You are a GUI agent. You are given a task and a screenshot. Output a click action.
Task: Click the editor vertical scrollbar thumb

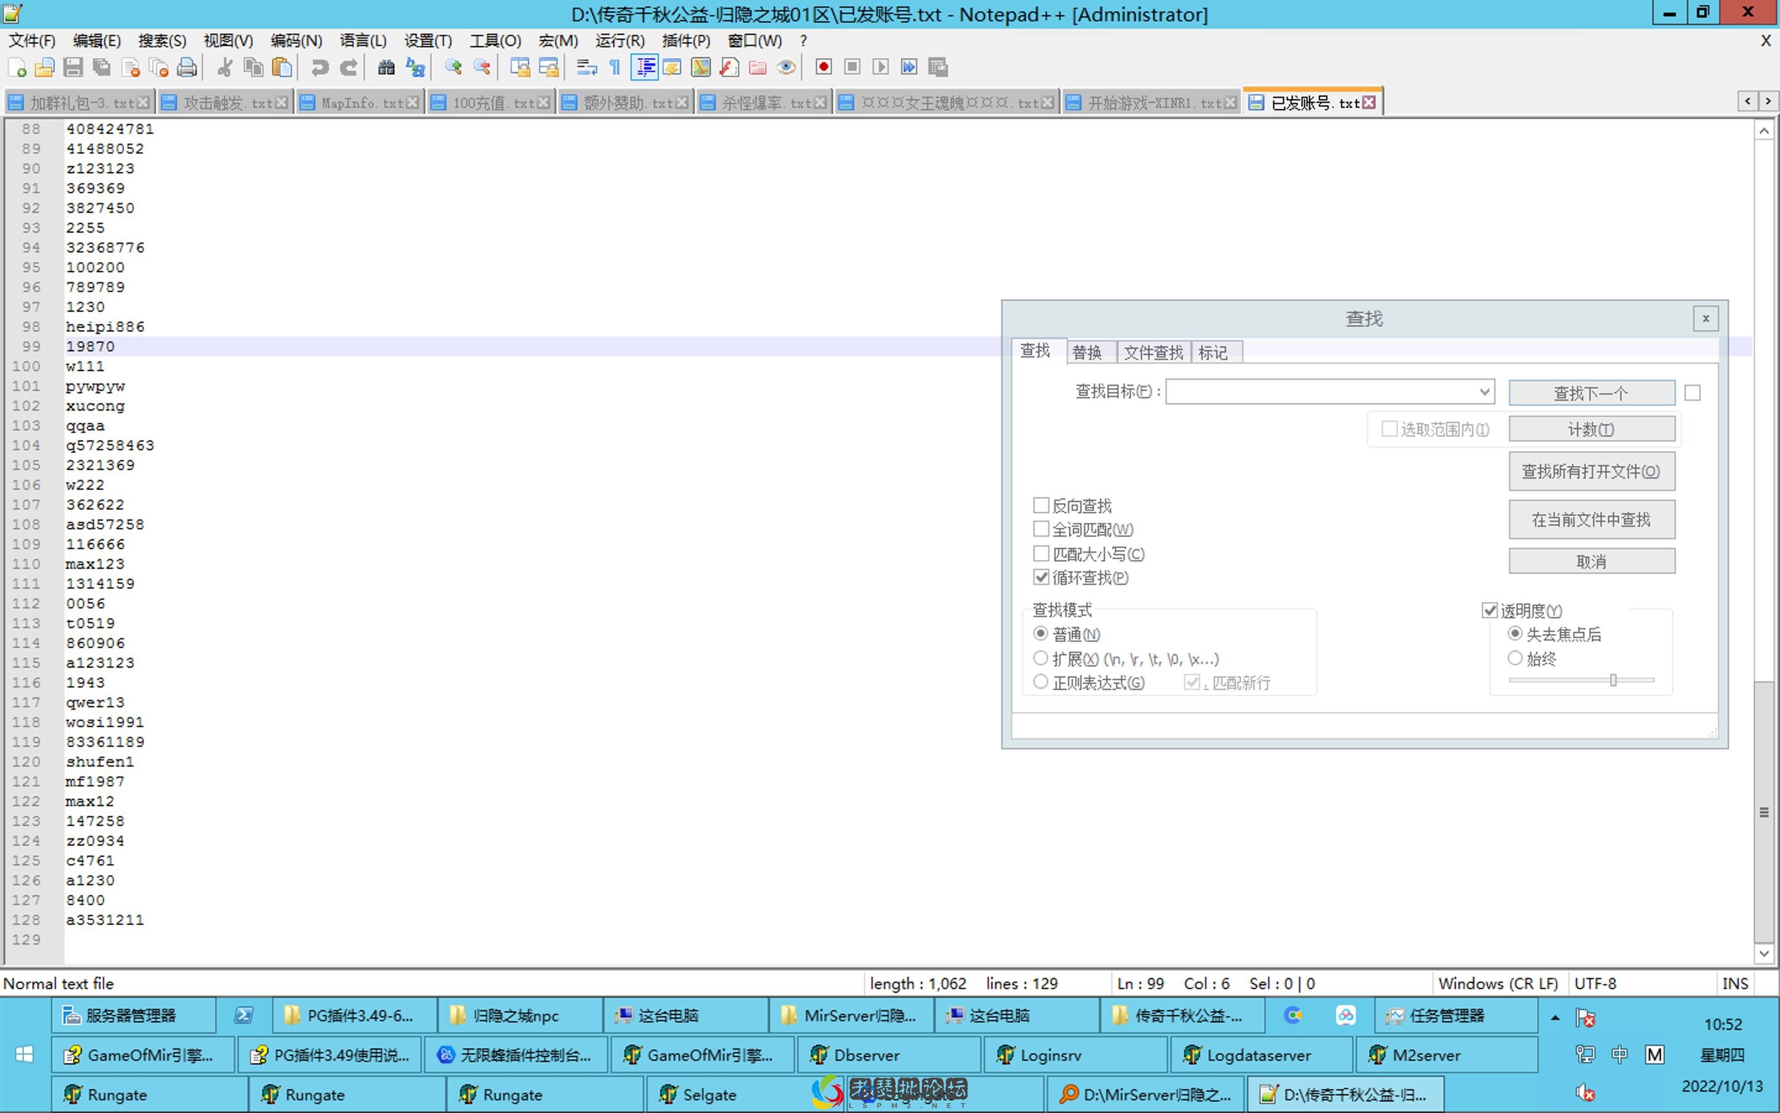pyautogui.click(x=1765, y=812)
